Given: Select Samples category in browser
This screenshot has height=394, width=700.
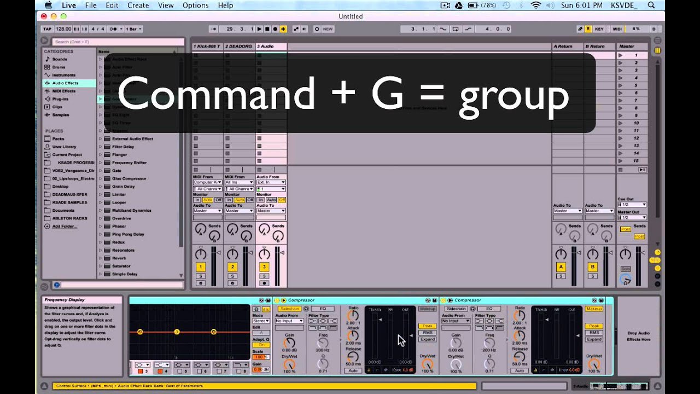Looking at the screenshot, I should coord(60,115).
